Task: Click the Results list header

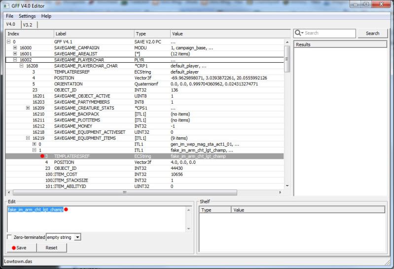Action: 340,44
